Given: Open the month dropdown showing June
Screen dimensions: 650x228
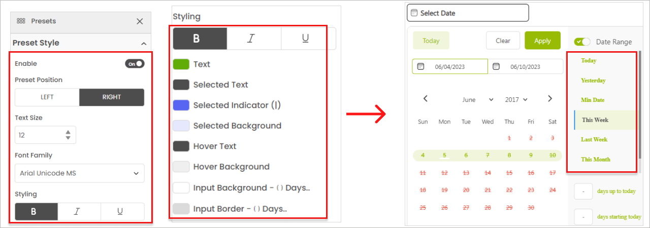Looking at the screenshot, I should click(x=478, y=100).
